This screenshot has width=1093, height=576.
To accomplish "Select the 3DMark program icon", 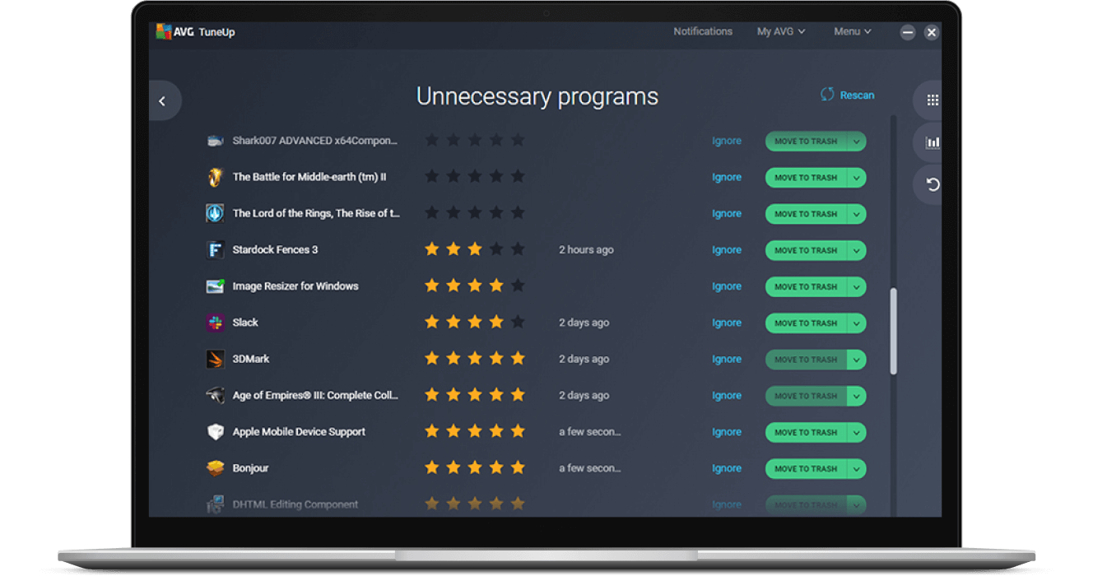I will (x=215, y=359).
